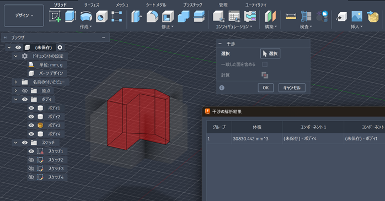
Task: Switch to the ユーティリティ tab
Action: pos(256,5)
